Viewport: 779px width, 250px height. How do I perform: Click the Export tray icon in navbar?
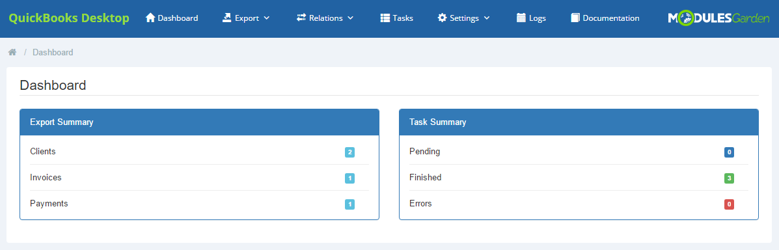[227, 18]
